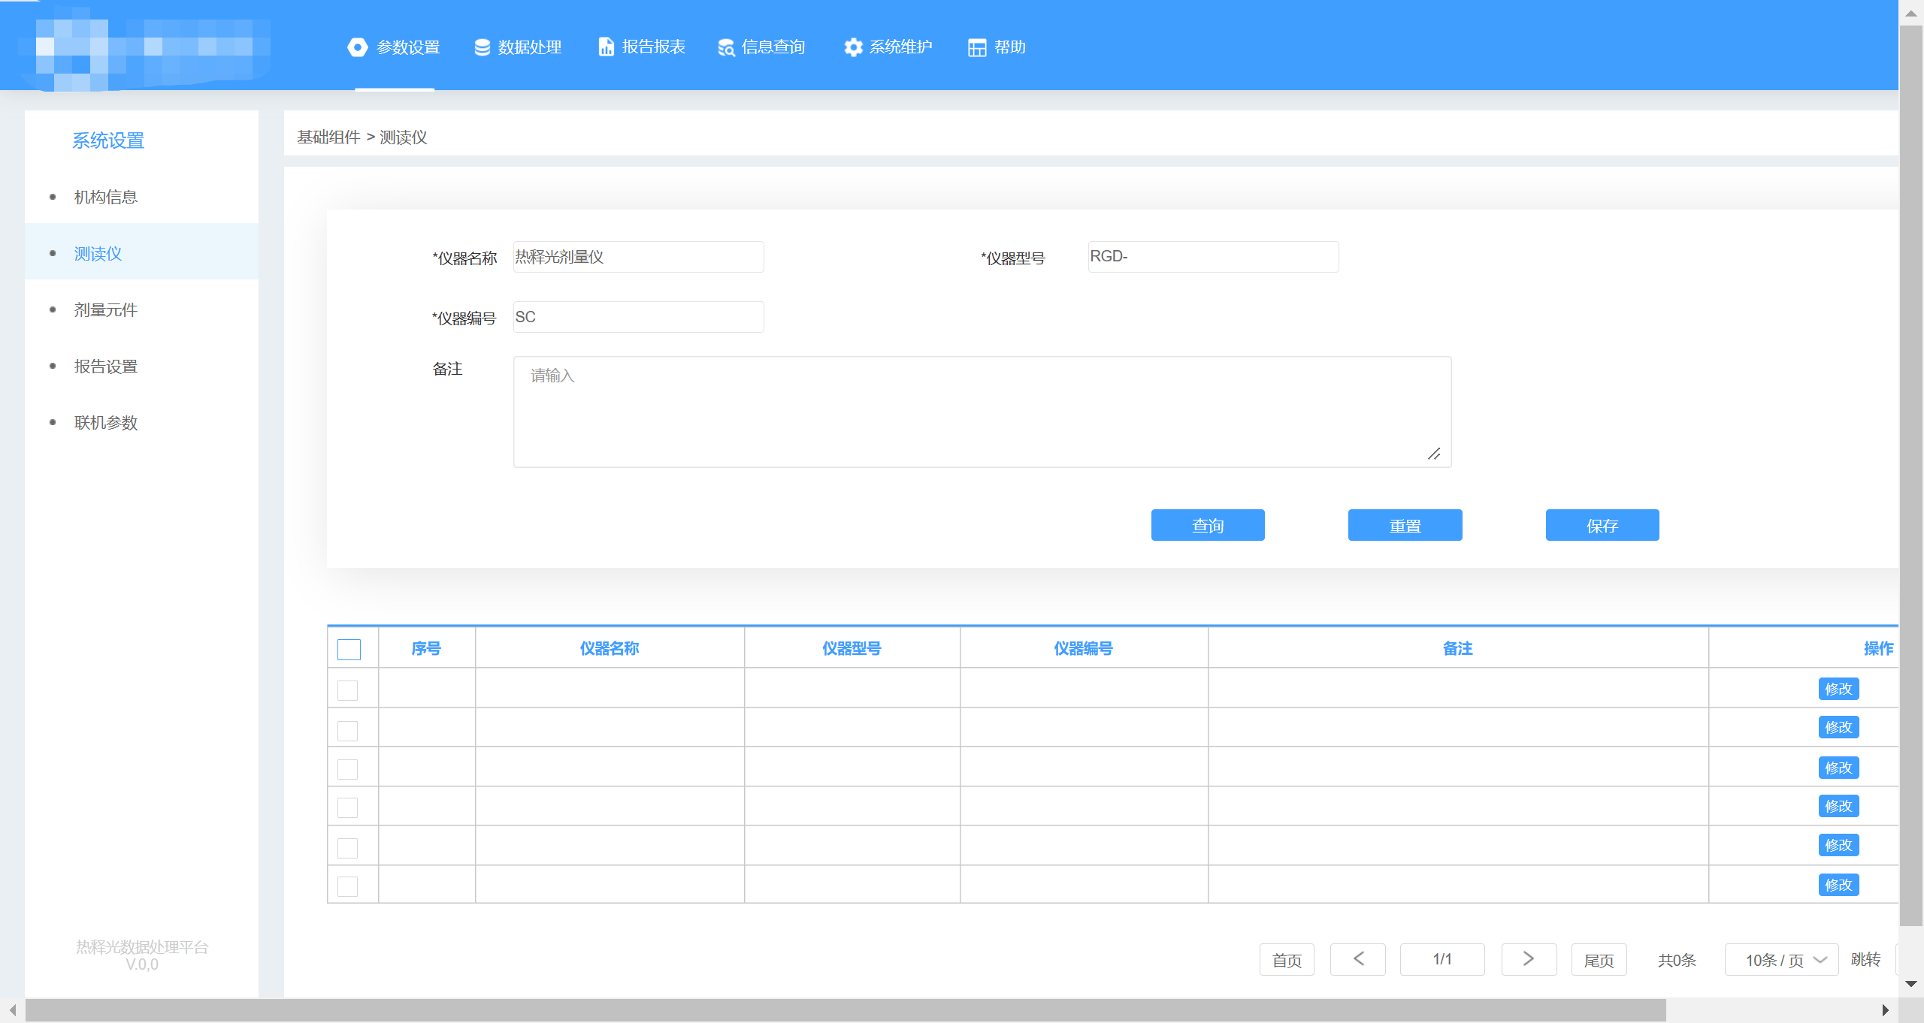
Task: Go to next page arrow in pagination
Action: tap(1529, 959)
